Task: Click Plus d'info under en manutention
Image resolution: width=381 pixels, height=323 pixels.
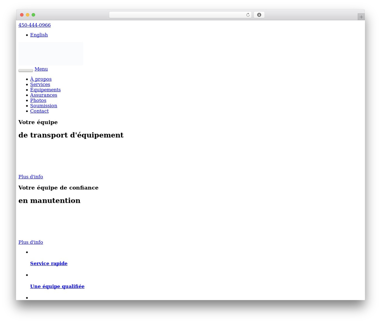Action: click(31, 242)
